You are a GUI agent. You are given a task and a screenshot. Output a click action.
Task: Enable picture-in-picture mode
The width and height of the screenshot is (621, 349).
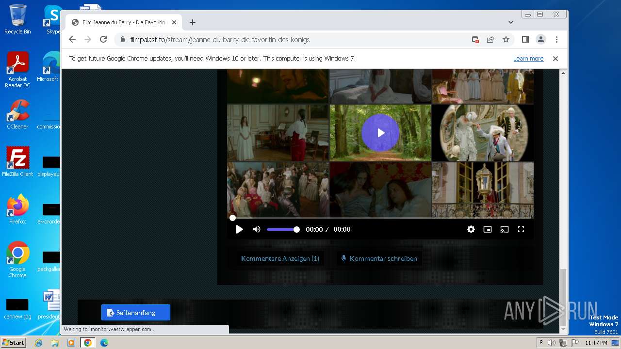[488, 229]
